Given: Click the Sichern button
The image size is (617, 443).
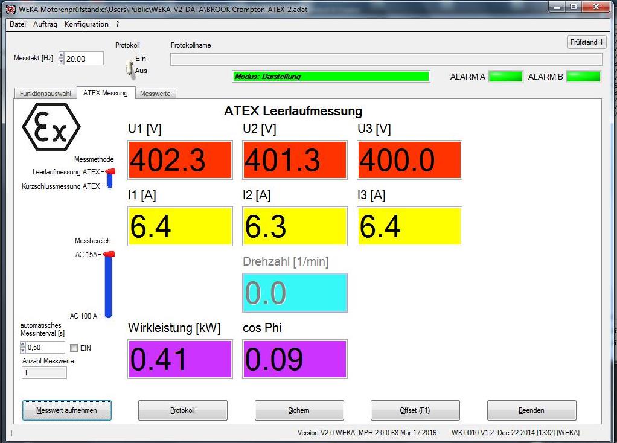Looking at the screenshot, I should [x=299, y=410].
